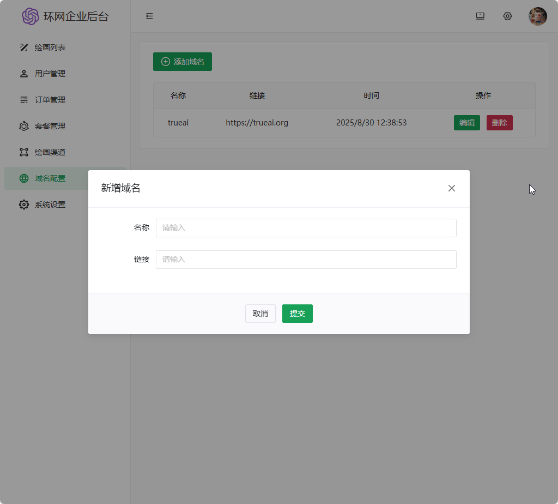Cancel the dialog using 取消
The height and width of the screenshot is (504, 558).
pos(260,314)
